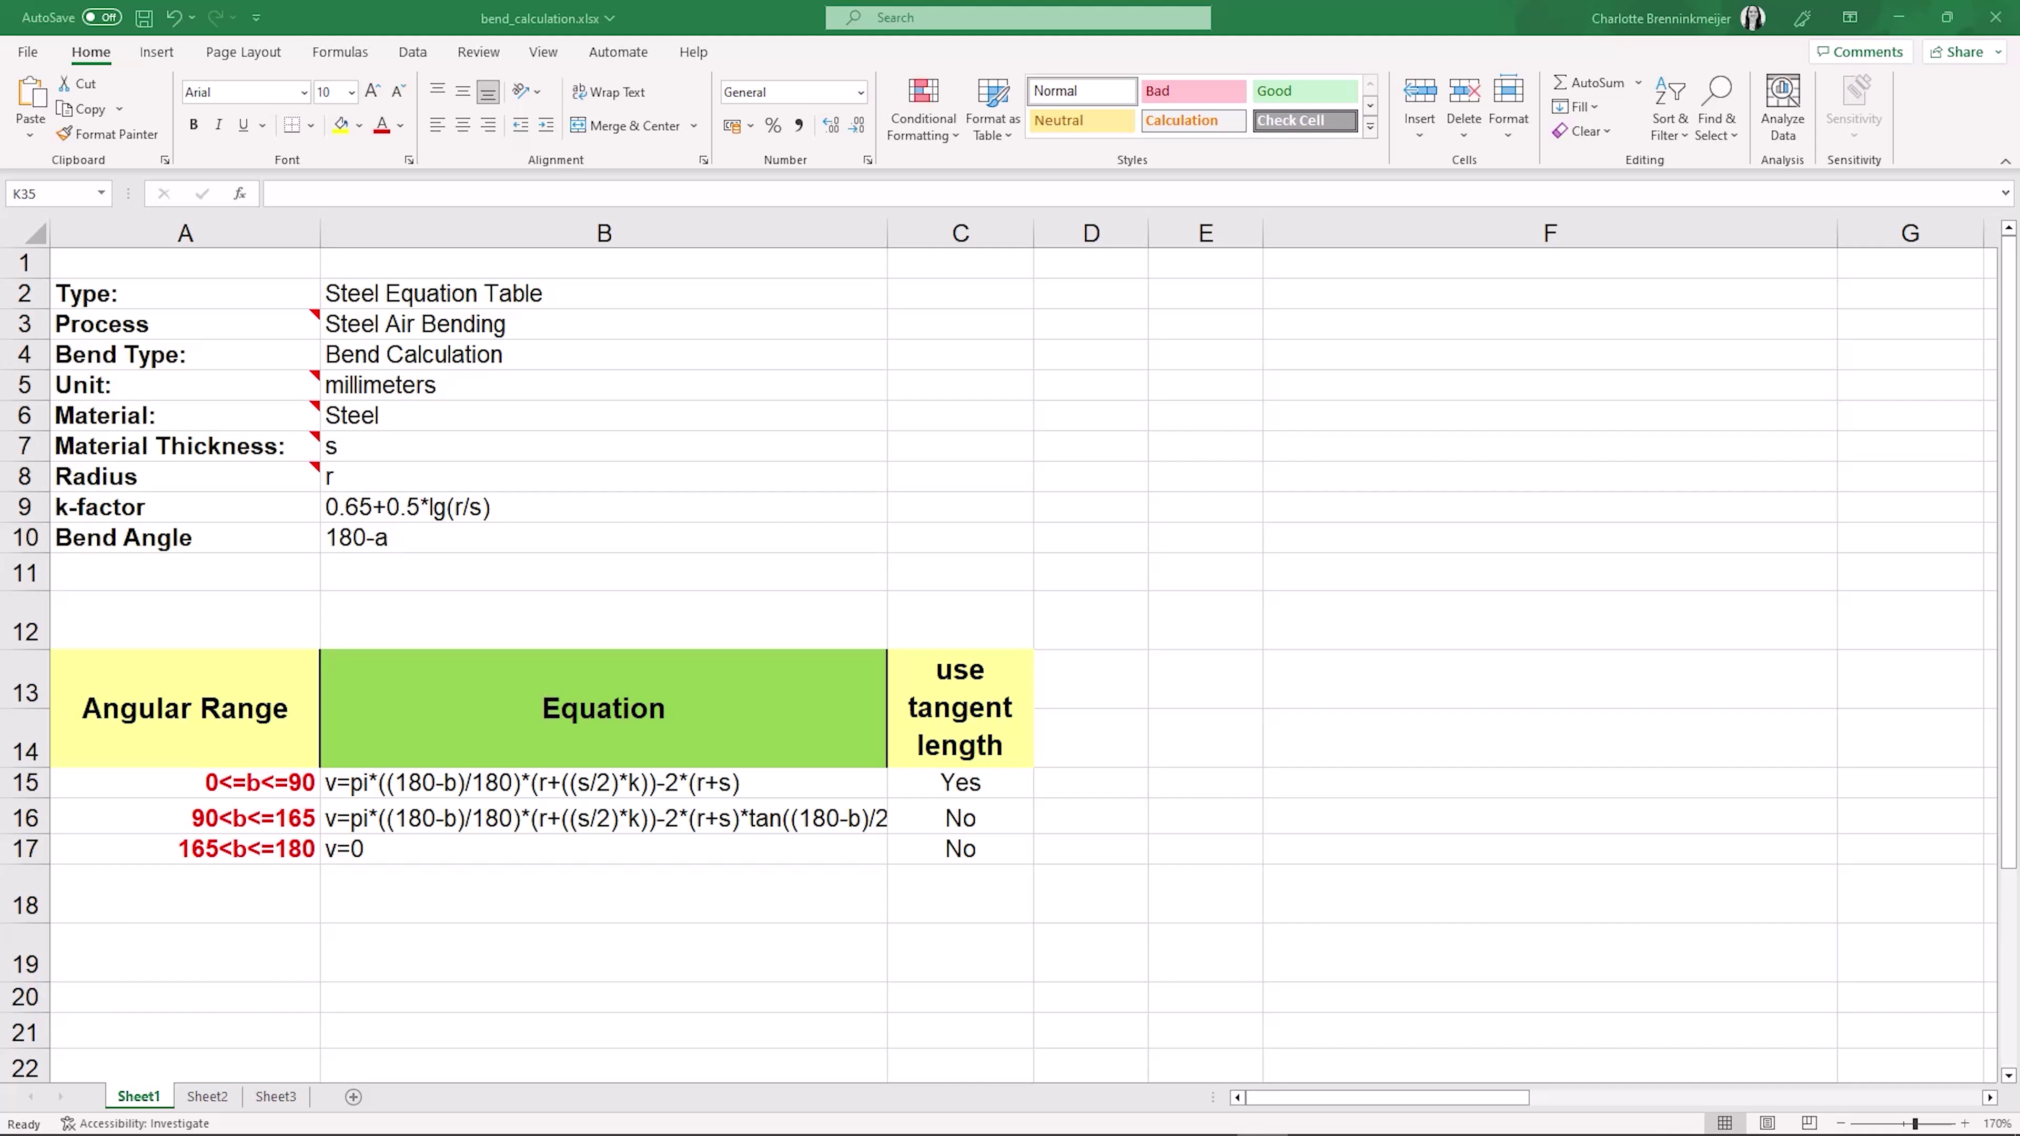Expand the font name Arial dropdown
Screen dimensions: 2020x1136
tap(304, 93)
